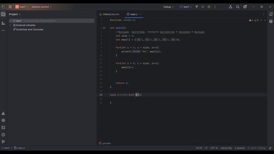This screenshot has width=274, height=154.
Task: Go to next highlighted problem arrow
Action: tap(265, 20)
